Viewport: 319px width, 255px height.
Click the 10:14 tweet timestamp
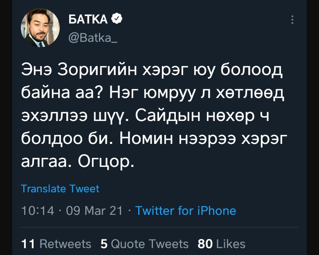(x=37, y=211)
